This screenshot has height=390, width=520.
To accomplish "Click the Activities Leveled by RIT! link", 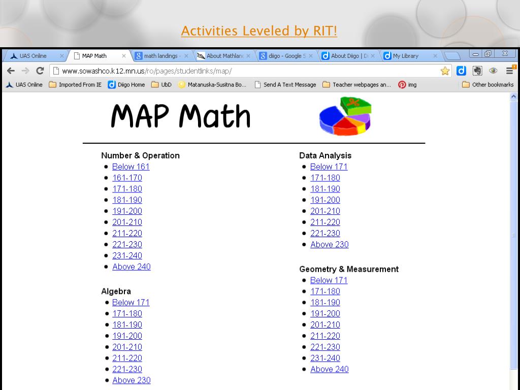I will click(259, 31).
